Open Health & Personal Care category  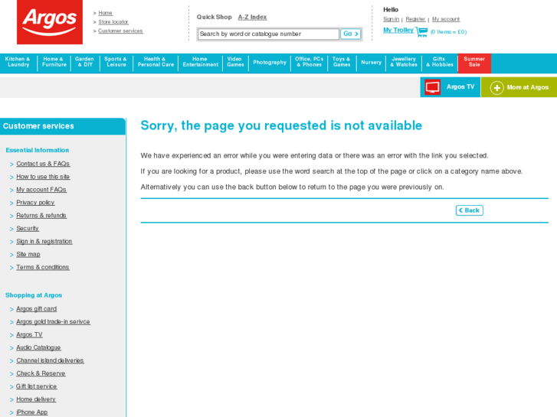click(156, 62)
